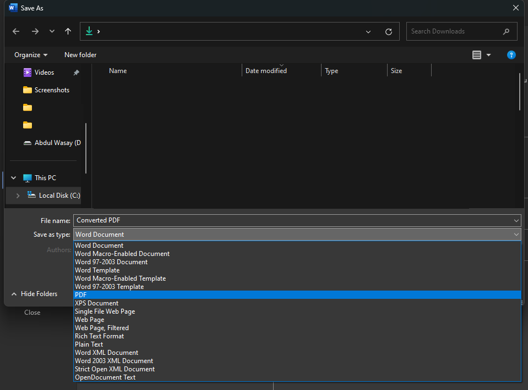
Task: Click the File name text field
Action: [x=292, y=220]
